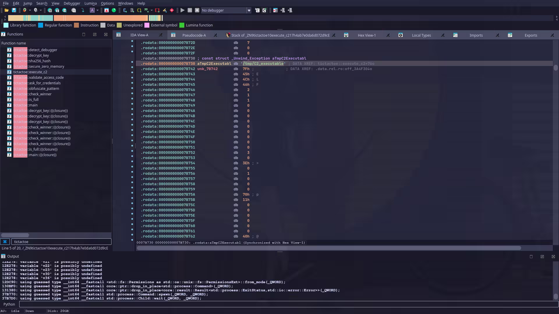This screenshot has height=314, width=559.
Task: Click the red stop-sign breakpoint icon
Action: pyautogui.click(x=172, y=10)
